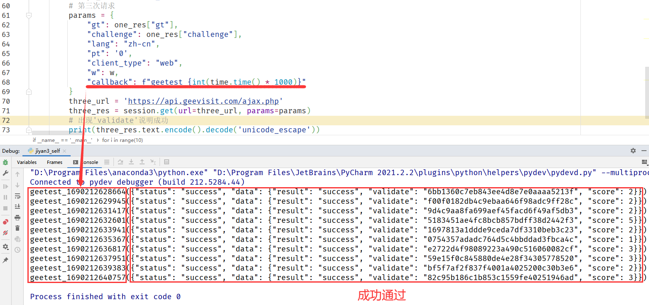Image resolution: width=649 pixels, height=305 pixels.
Task: Switch to the Variables tab
Action: click(27, 162)
